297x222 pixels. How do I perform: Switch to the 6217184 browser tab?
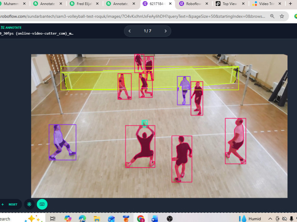(x=157, y=4)
